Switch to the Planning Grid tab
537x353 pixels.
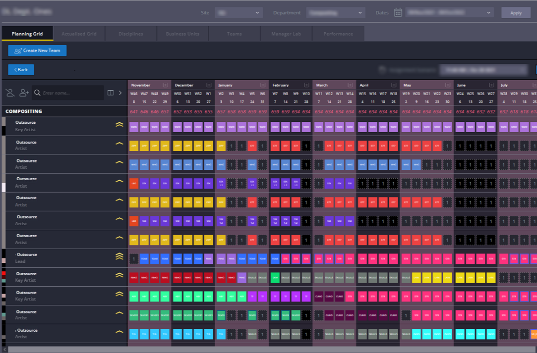pyautogui.click(x=27, y=34)
